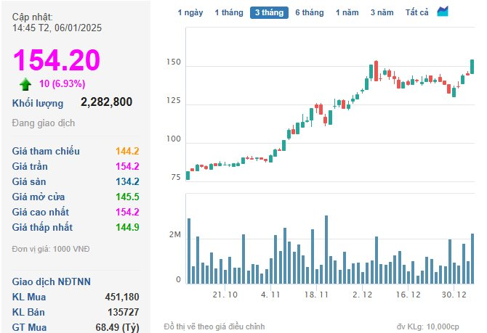The height and width of the screenshot is (333, 487).
Task: Click the green up arrow price indicator
Action: [25, 84]
